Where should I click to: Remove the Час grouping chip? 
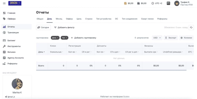pyautogui.click(x=66, y=38)
